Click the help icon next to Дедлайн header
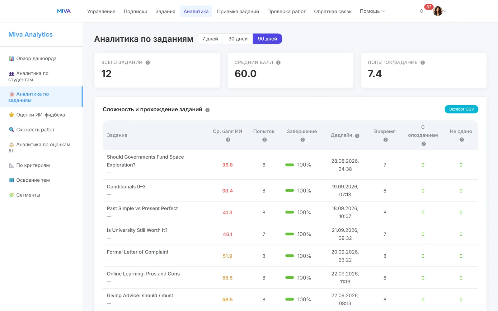 [357, 136]
